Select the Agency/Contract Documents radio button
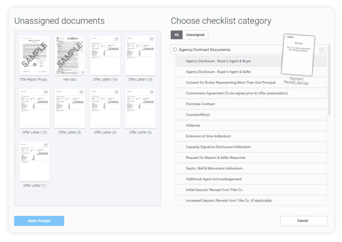The height and width of the screenshot is (242, 342). [175, 50]
